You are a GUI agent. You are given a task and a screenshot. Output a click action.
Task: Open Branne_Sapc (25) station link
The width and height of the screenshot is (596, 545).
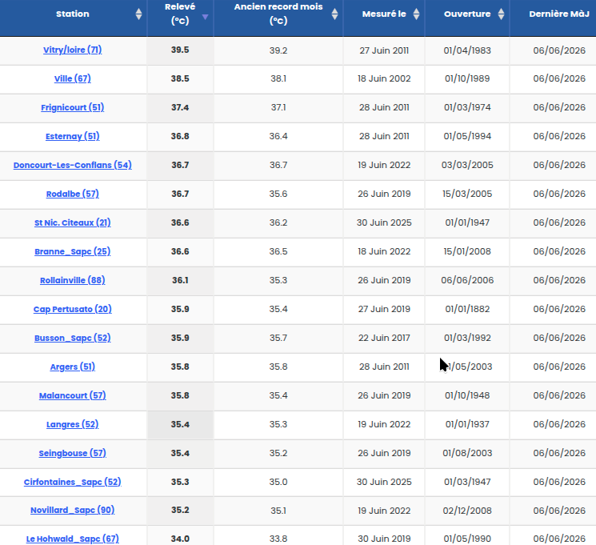73,251
